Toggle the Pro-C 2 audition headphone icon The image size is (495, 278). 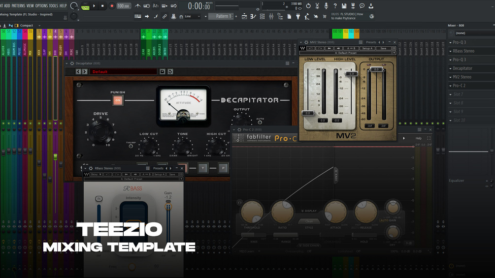point(239,202)
